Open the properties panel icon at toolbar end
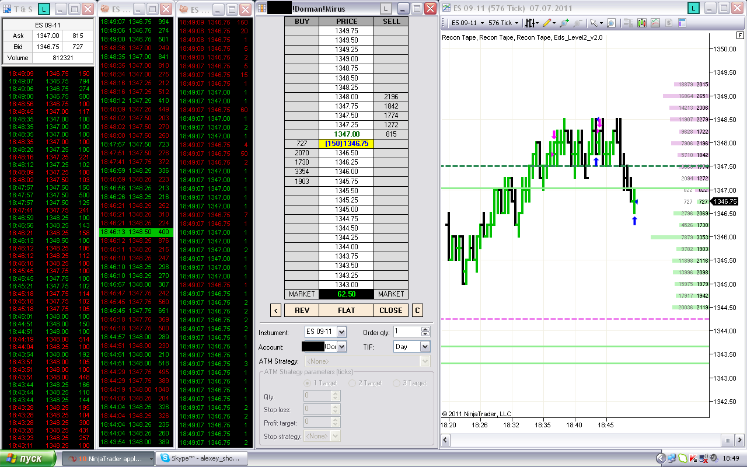This screenshot has height=467, width=747. pyautogui.click(x=682, y=23)
